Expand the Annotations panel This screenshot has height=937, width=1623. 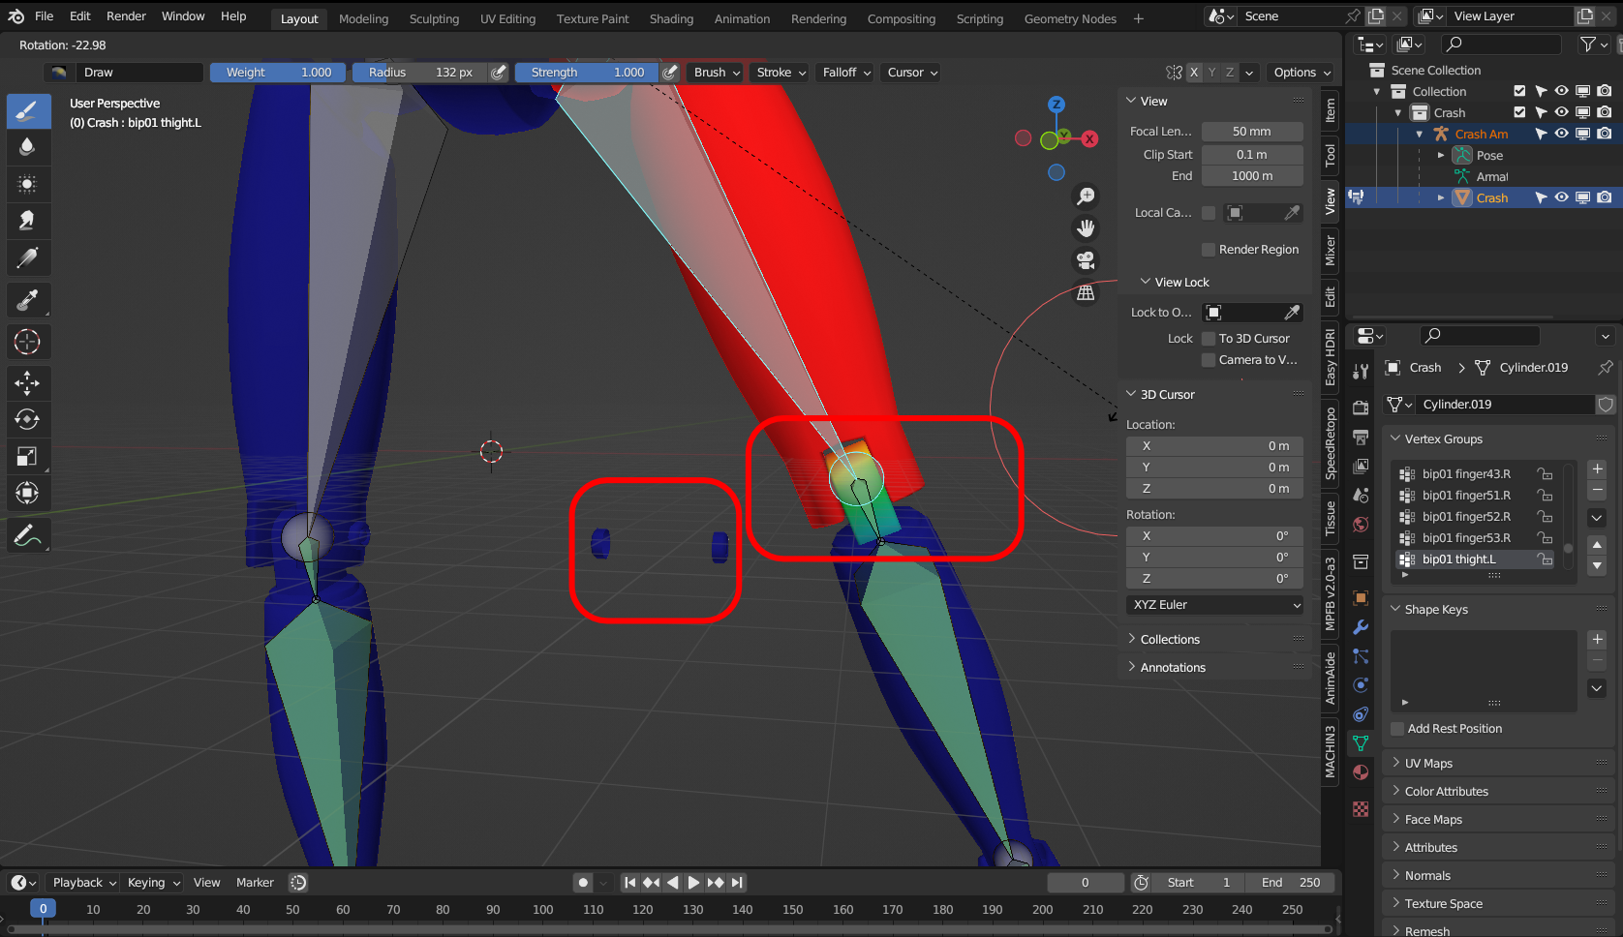1173,668
